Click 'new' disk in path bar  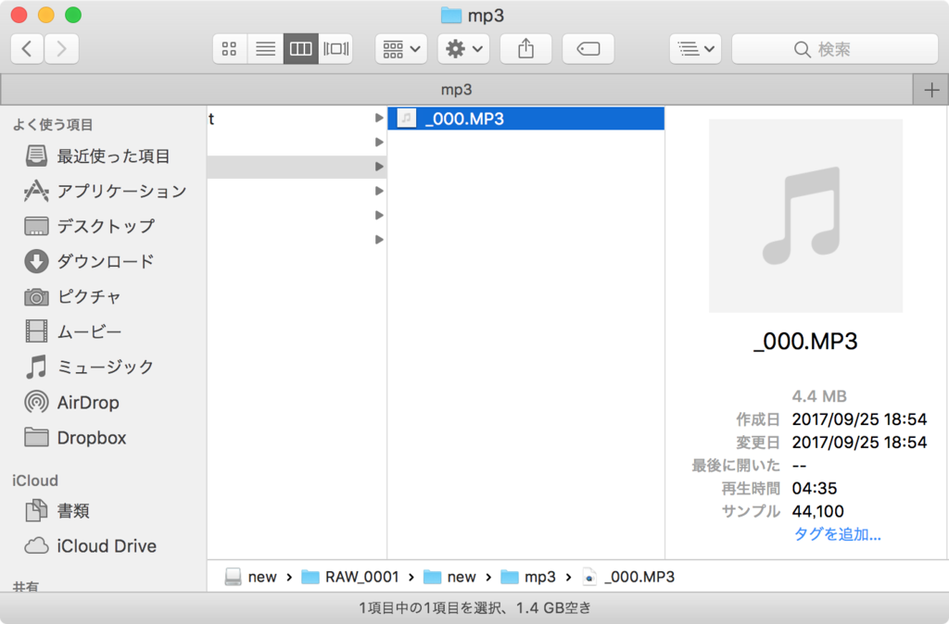coord(250,577)
